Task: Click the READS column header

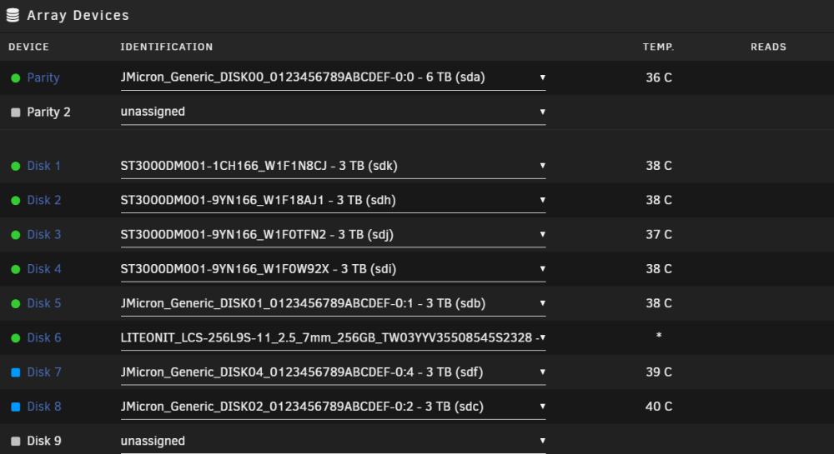Action: click(x=769, y=47)
